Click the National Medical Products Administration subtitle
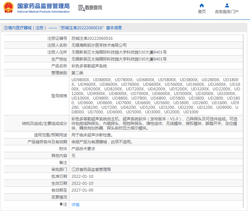Screen dimensions: 250x211 pyautogui.click(x=43, y=12)
